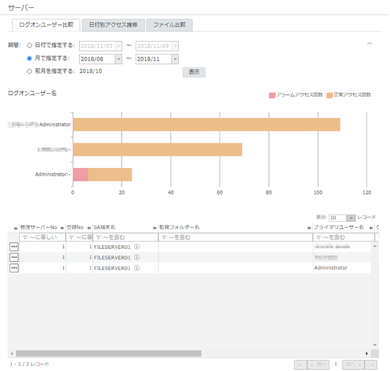
Task: Click the info icon in third FILESERVER01 row
Action: (x=137, y=268)
